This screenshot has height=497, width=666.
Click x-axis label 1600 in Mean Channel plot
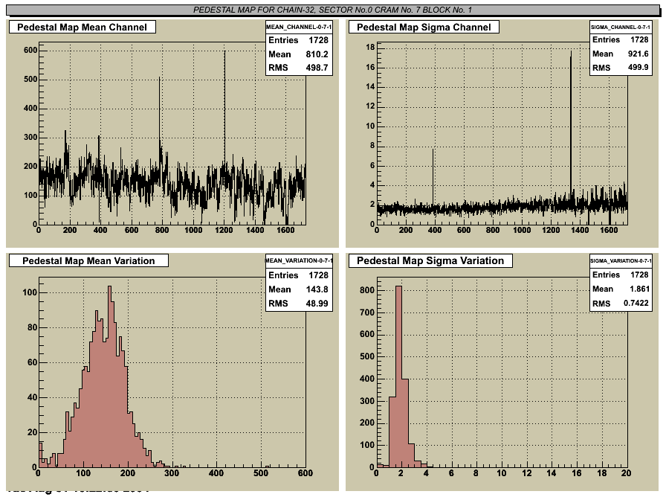(285, 230)
